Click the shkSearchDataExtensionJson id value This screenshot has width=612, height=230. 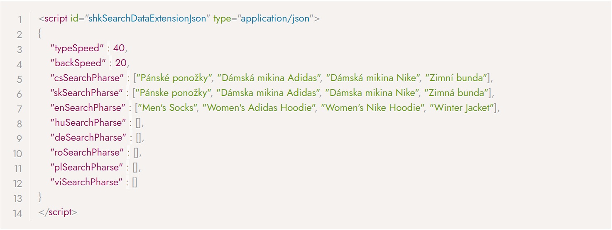pyautogui.click(x=148, y=19)
